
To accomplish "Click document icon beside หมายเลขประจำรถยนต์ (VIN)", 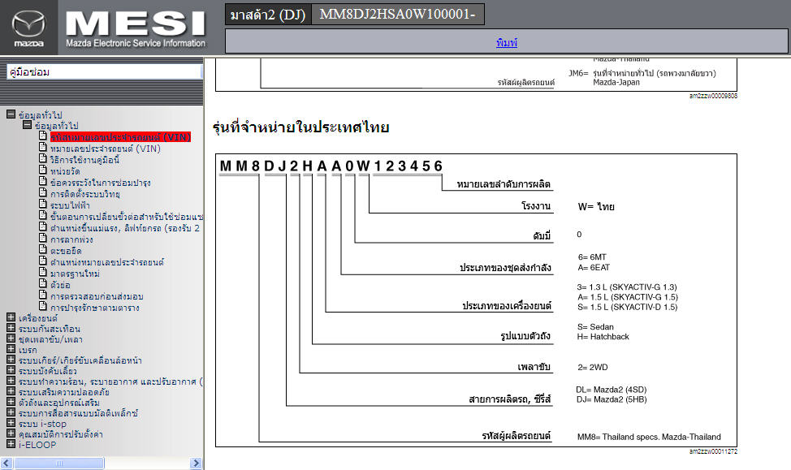I will [43, 147].
